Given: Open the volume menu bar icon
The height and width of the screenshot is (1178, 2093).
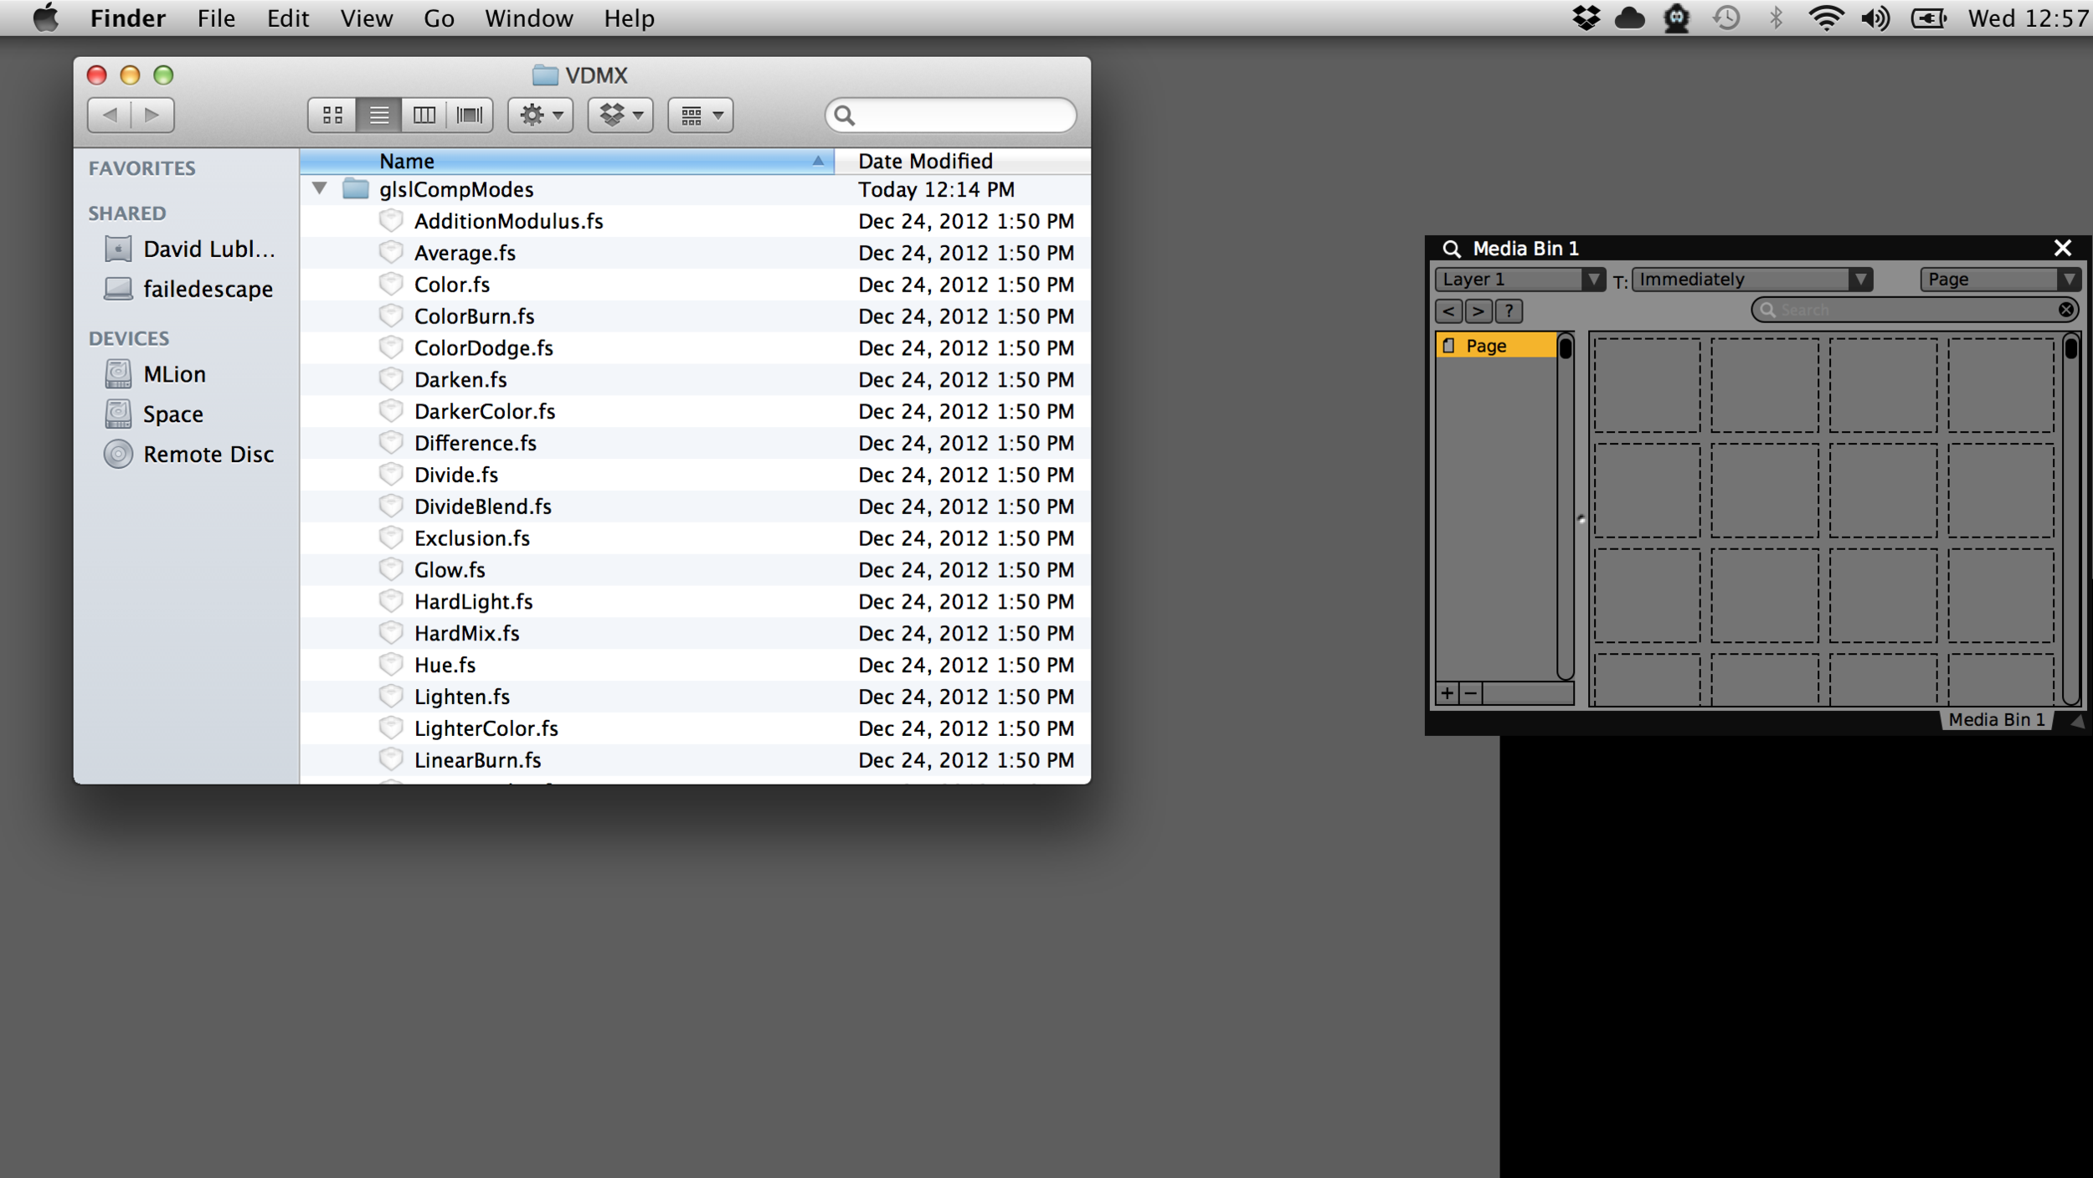Looking at the screenshot, I should coord(1875,18).
